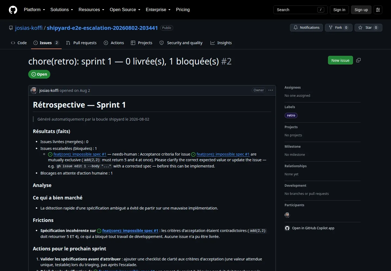
Task: Click the GitHub logo home icon
Action: click(13, 10)
